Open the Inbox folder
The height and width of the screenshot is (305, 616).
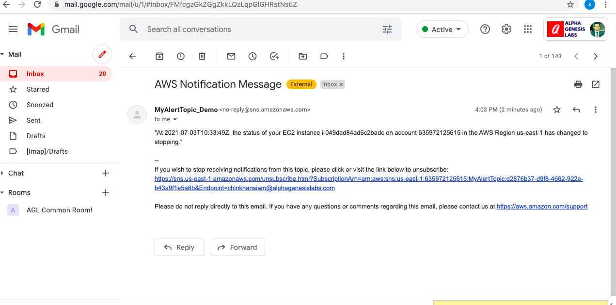[56, 74]
